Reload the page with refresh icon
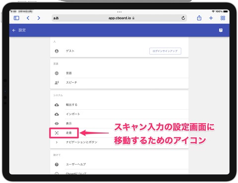The image size is (238, 183). click(x=183, y=18)
